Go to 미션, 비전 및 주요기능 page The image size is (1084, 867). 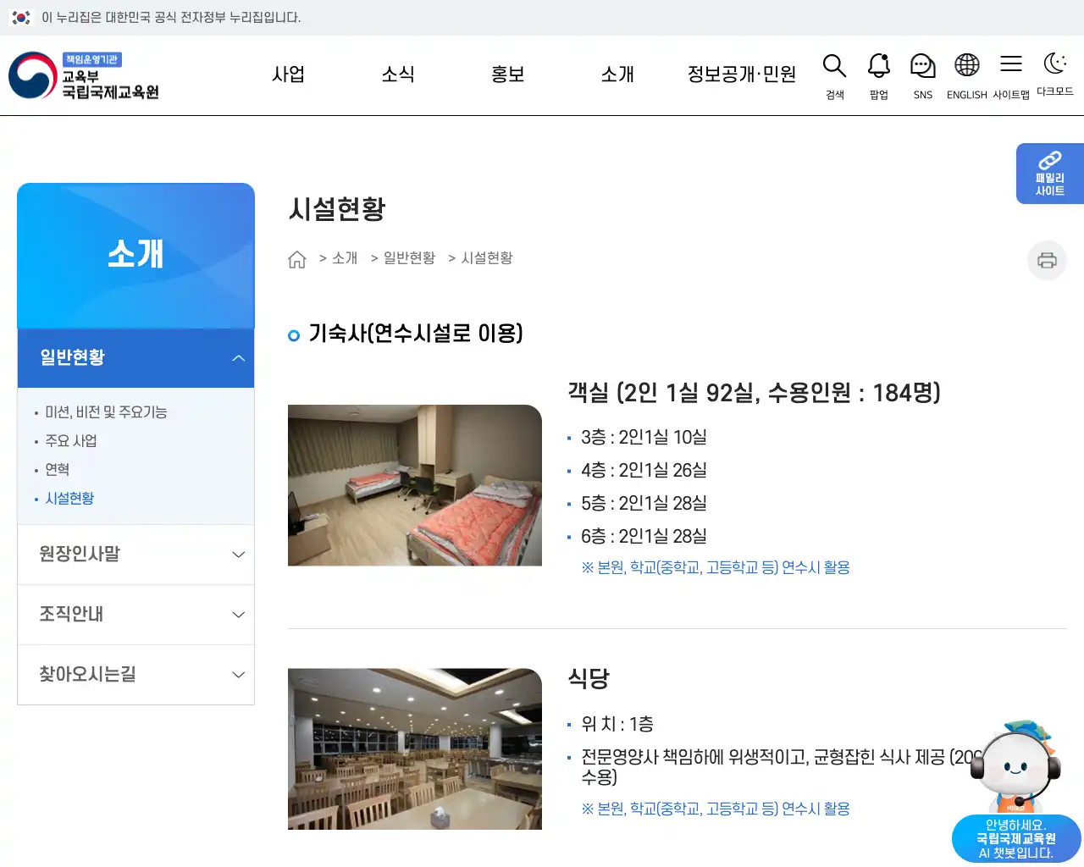tap(106, 412)
